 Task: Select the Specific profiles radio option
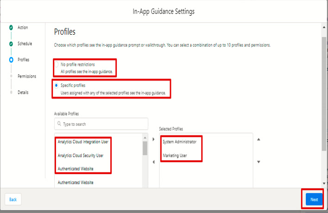[x=57, y=86]
